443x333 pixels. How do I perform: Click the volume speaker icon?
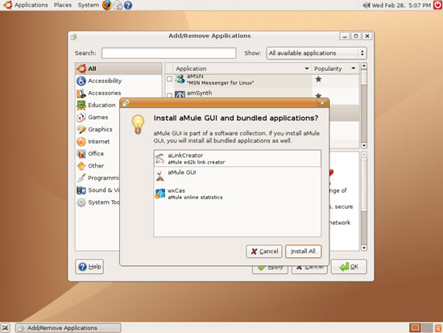tap(366, 5)
